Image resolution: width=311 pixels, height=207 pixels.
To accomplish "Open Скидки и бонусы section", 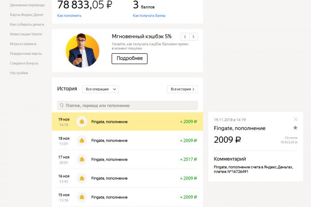I will (x=23, y=63).
